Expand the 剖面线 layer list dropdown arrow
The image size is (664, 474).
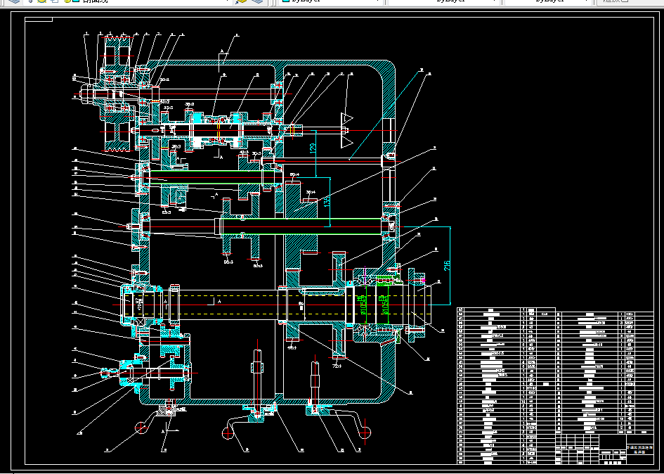tap(226, 1)
